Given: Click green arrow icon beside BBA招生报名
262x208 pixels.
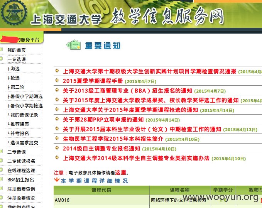Looking at the screenshot, I should click(x=1, y=179).
